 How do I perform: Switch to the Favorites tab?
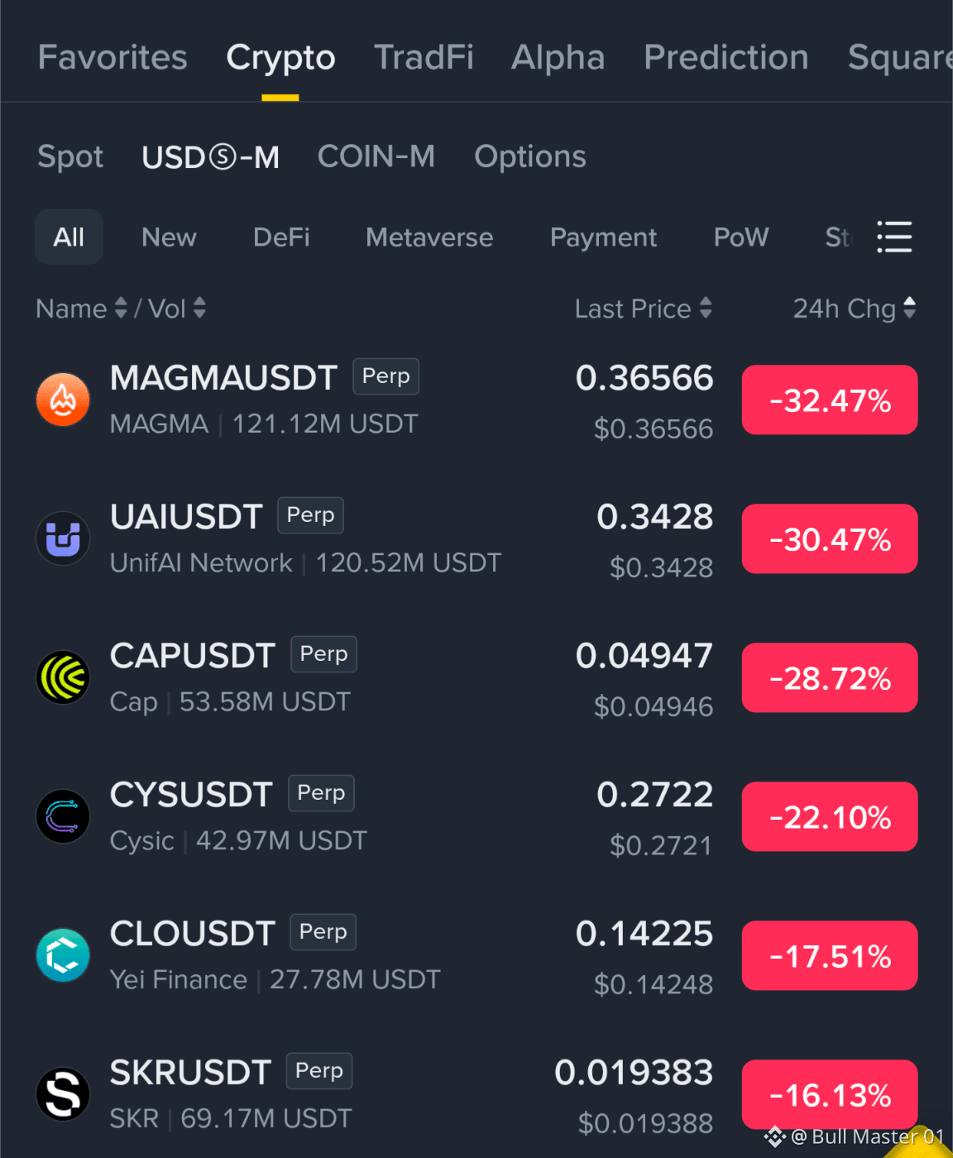(113, 57)
